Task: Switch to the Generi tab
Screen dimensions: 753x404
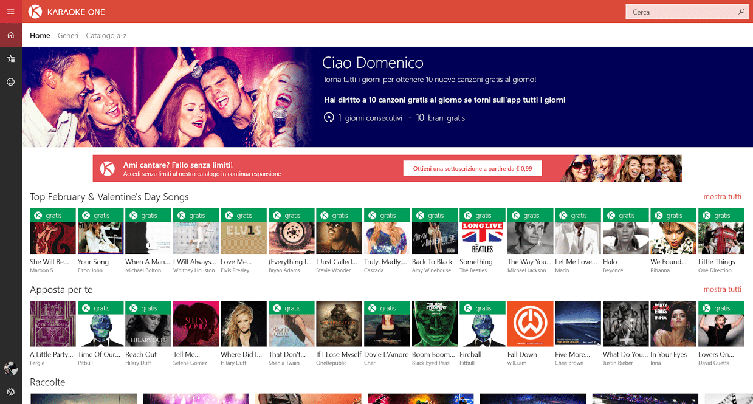Action: [x=68, y=35]
